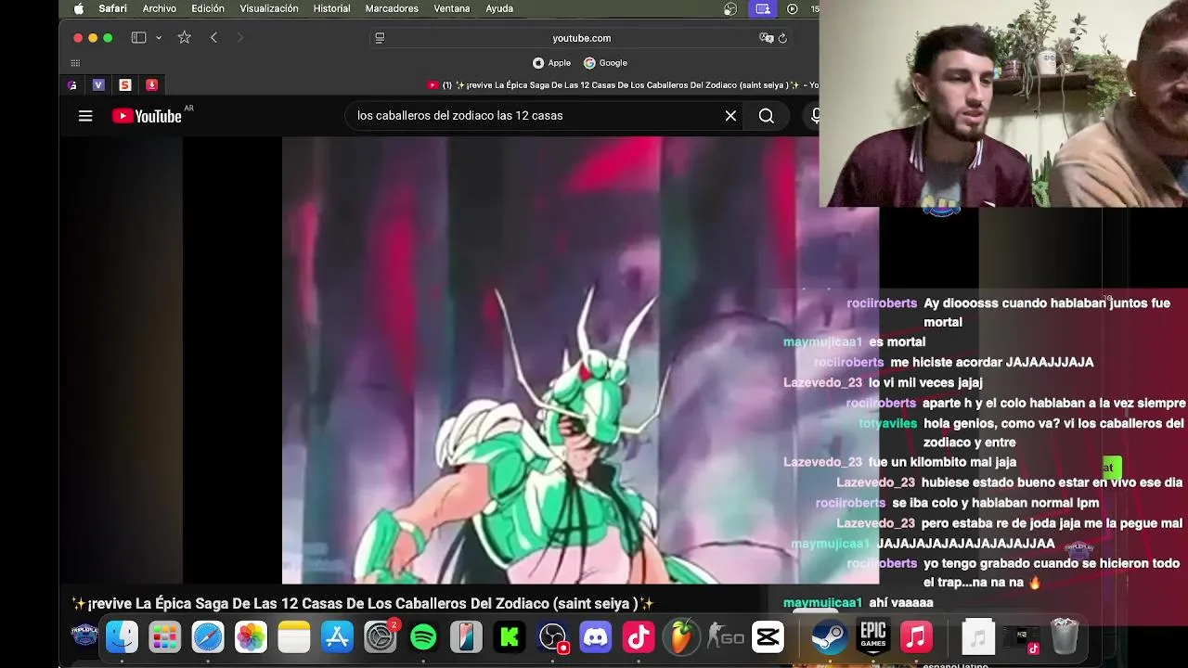
Task: Open the Ventana menu
Action: pos(452,8)
